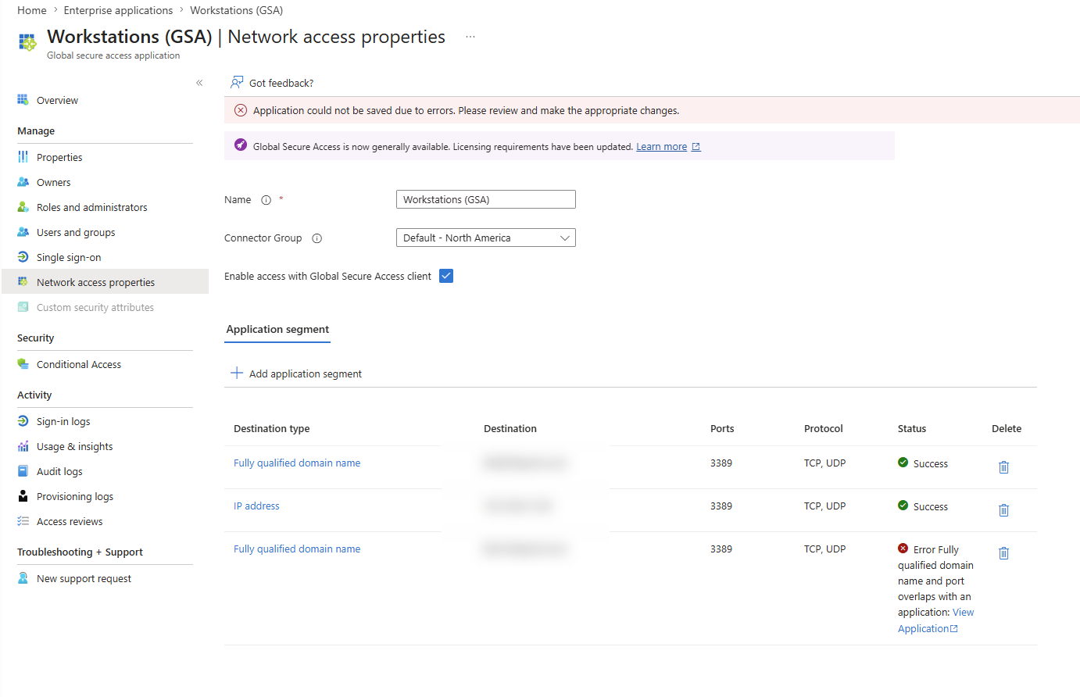
Task: Click the red error icon in the banner
Action: (241, 110)
